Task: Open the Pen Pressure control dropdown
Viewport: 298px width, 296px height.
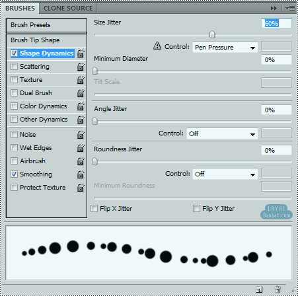Action: [225, 47]
